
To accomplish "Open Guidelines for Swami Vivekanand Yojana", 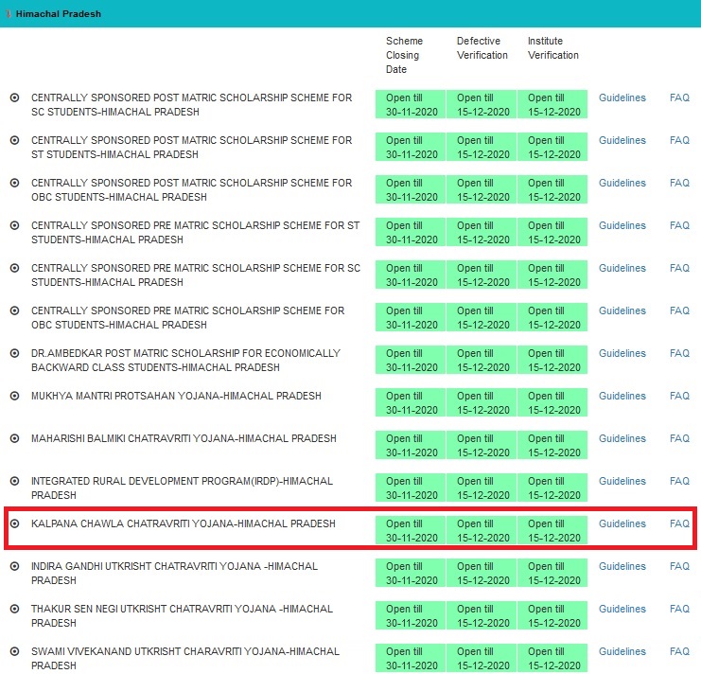I will 622,651.
